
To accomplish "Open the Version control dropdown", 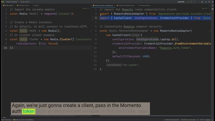I will tap(26, 2).
